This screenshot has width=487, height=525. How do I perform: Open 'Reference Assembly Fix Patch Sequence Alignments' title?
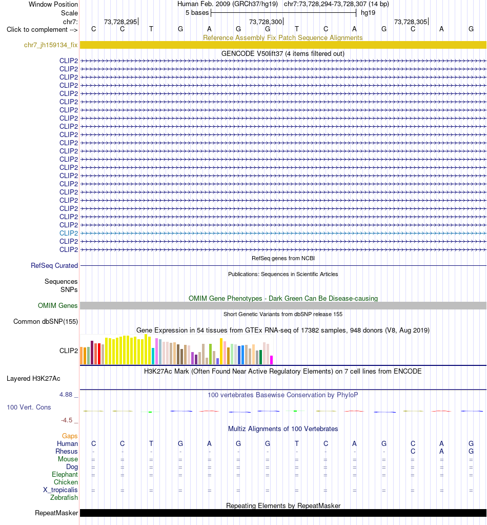pos(283,37)
